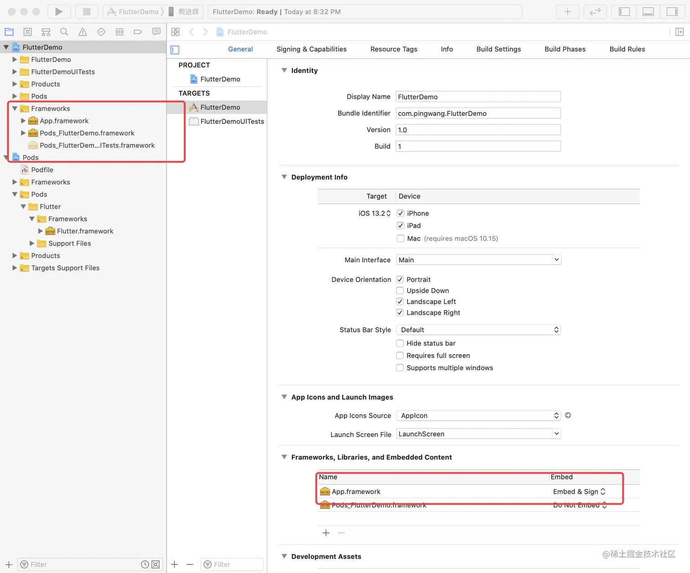Expand the App.framework tree item
Image resolution: width=690 pixels, height=573 pixels.
pyautogui.click(x=23, y=121)
